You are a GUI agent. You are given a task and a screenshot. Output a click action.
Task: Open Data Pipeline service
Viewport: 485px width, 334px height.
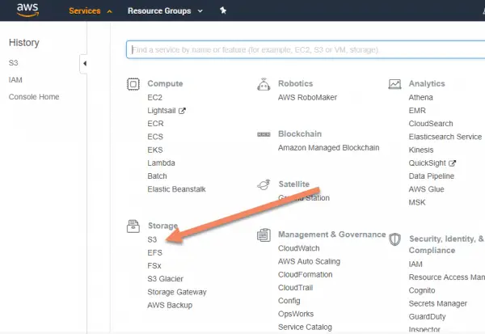tap(431, 175)
